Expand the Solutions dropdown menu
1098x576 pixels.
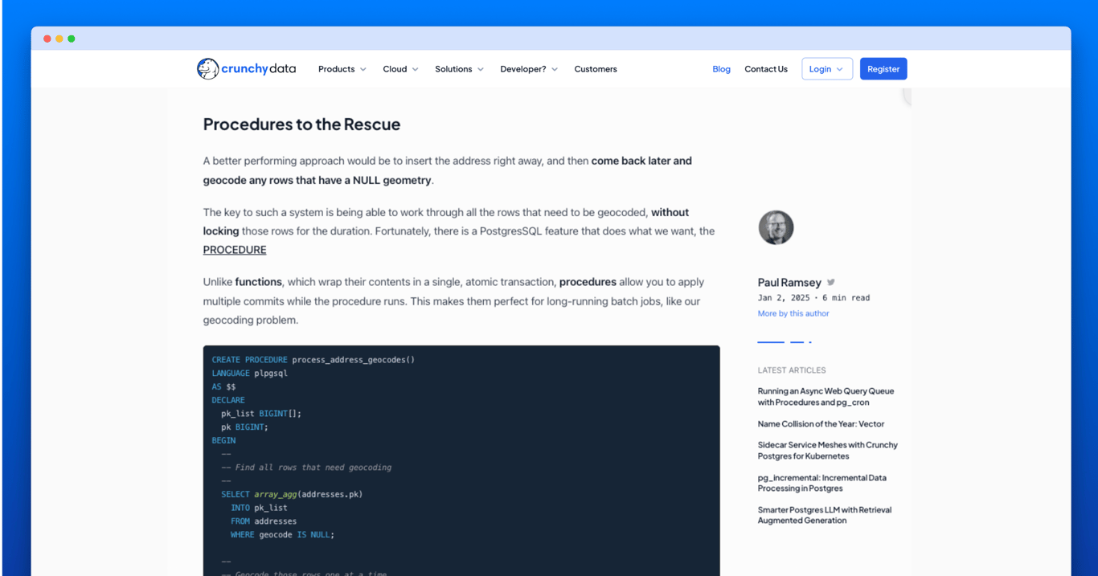click(x=459, y=69)
